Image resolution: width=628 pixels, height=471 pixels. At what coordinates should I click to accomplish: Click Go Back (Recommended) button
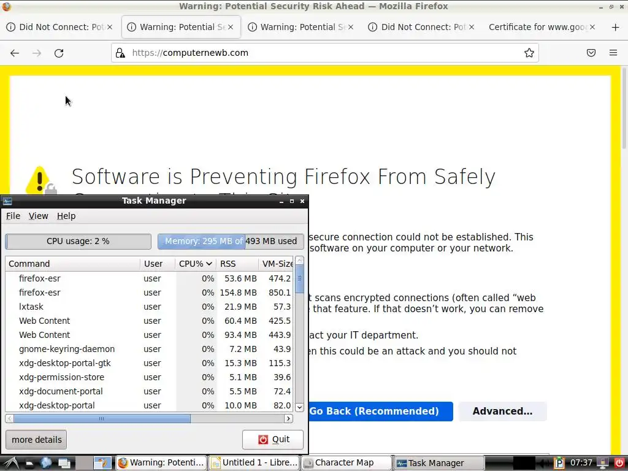tap(380, 412)
